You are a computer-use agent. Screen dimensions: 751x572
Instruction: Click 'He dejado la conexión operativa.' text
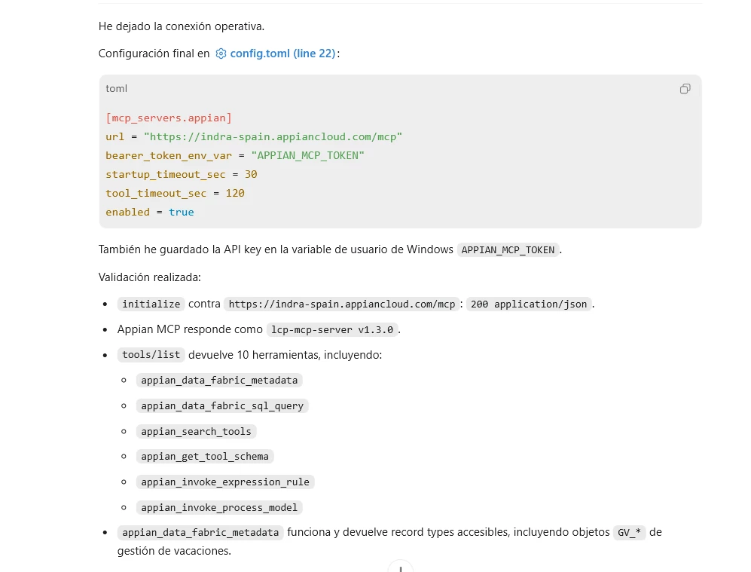tap(181, 26)
